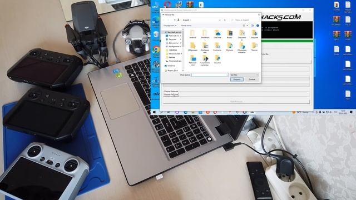356x200 pixels.
Task: Open the Изображения folder icon in file list
Action: [205, 47]
